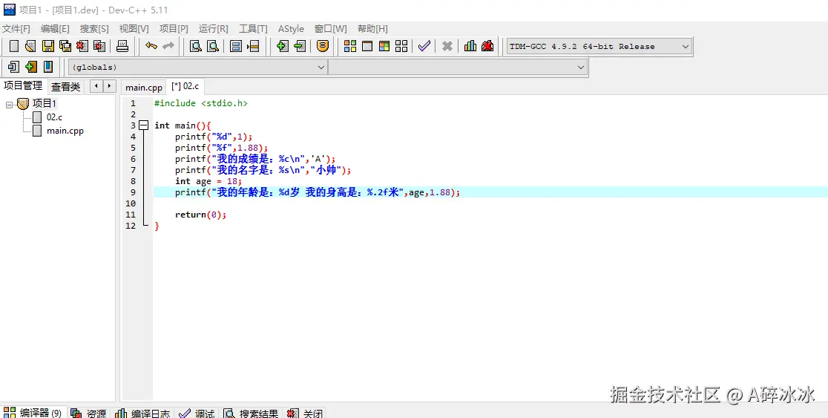The image size is (828, 418).
Task: Click the Save All toolbar icon
Action: 65,46
